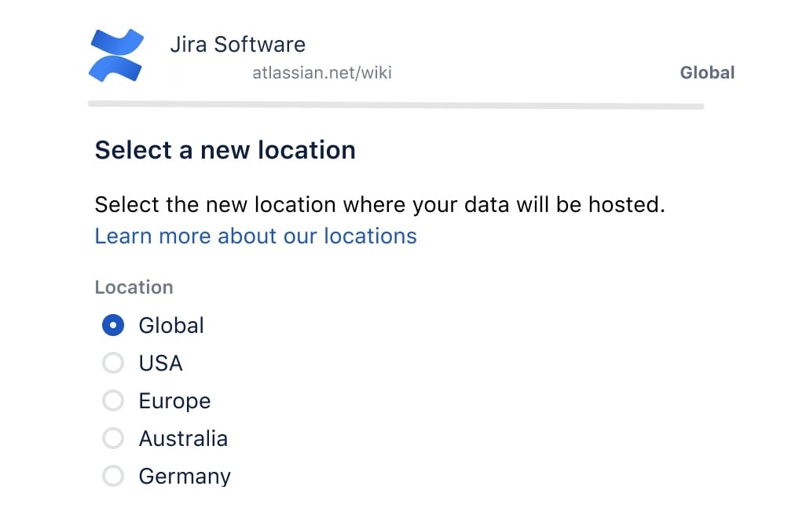Pick Australia by clicking its text label
This screenshot has width=806, height=508.
[183, 438]
